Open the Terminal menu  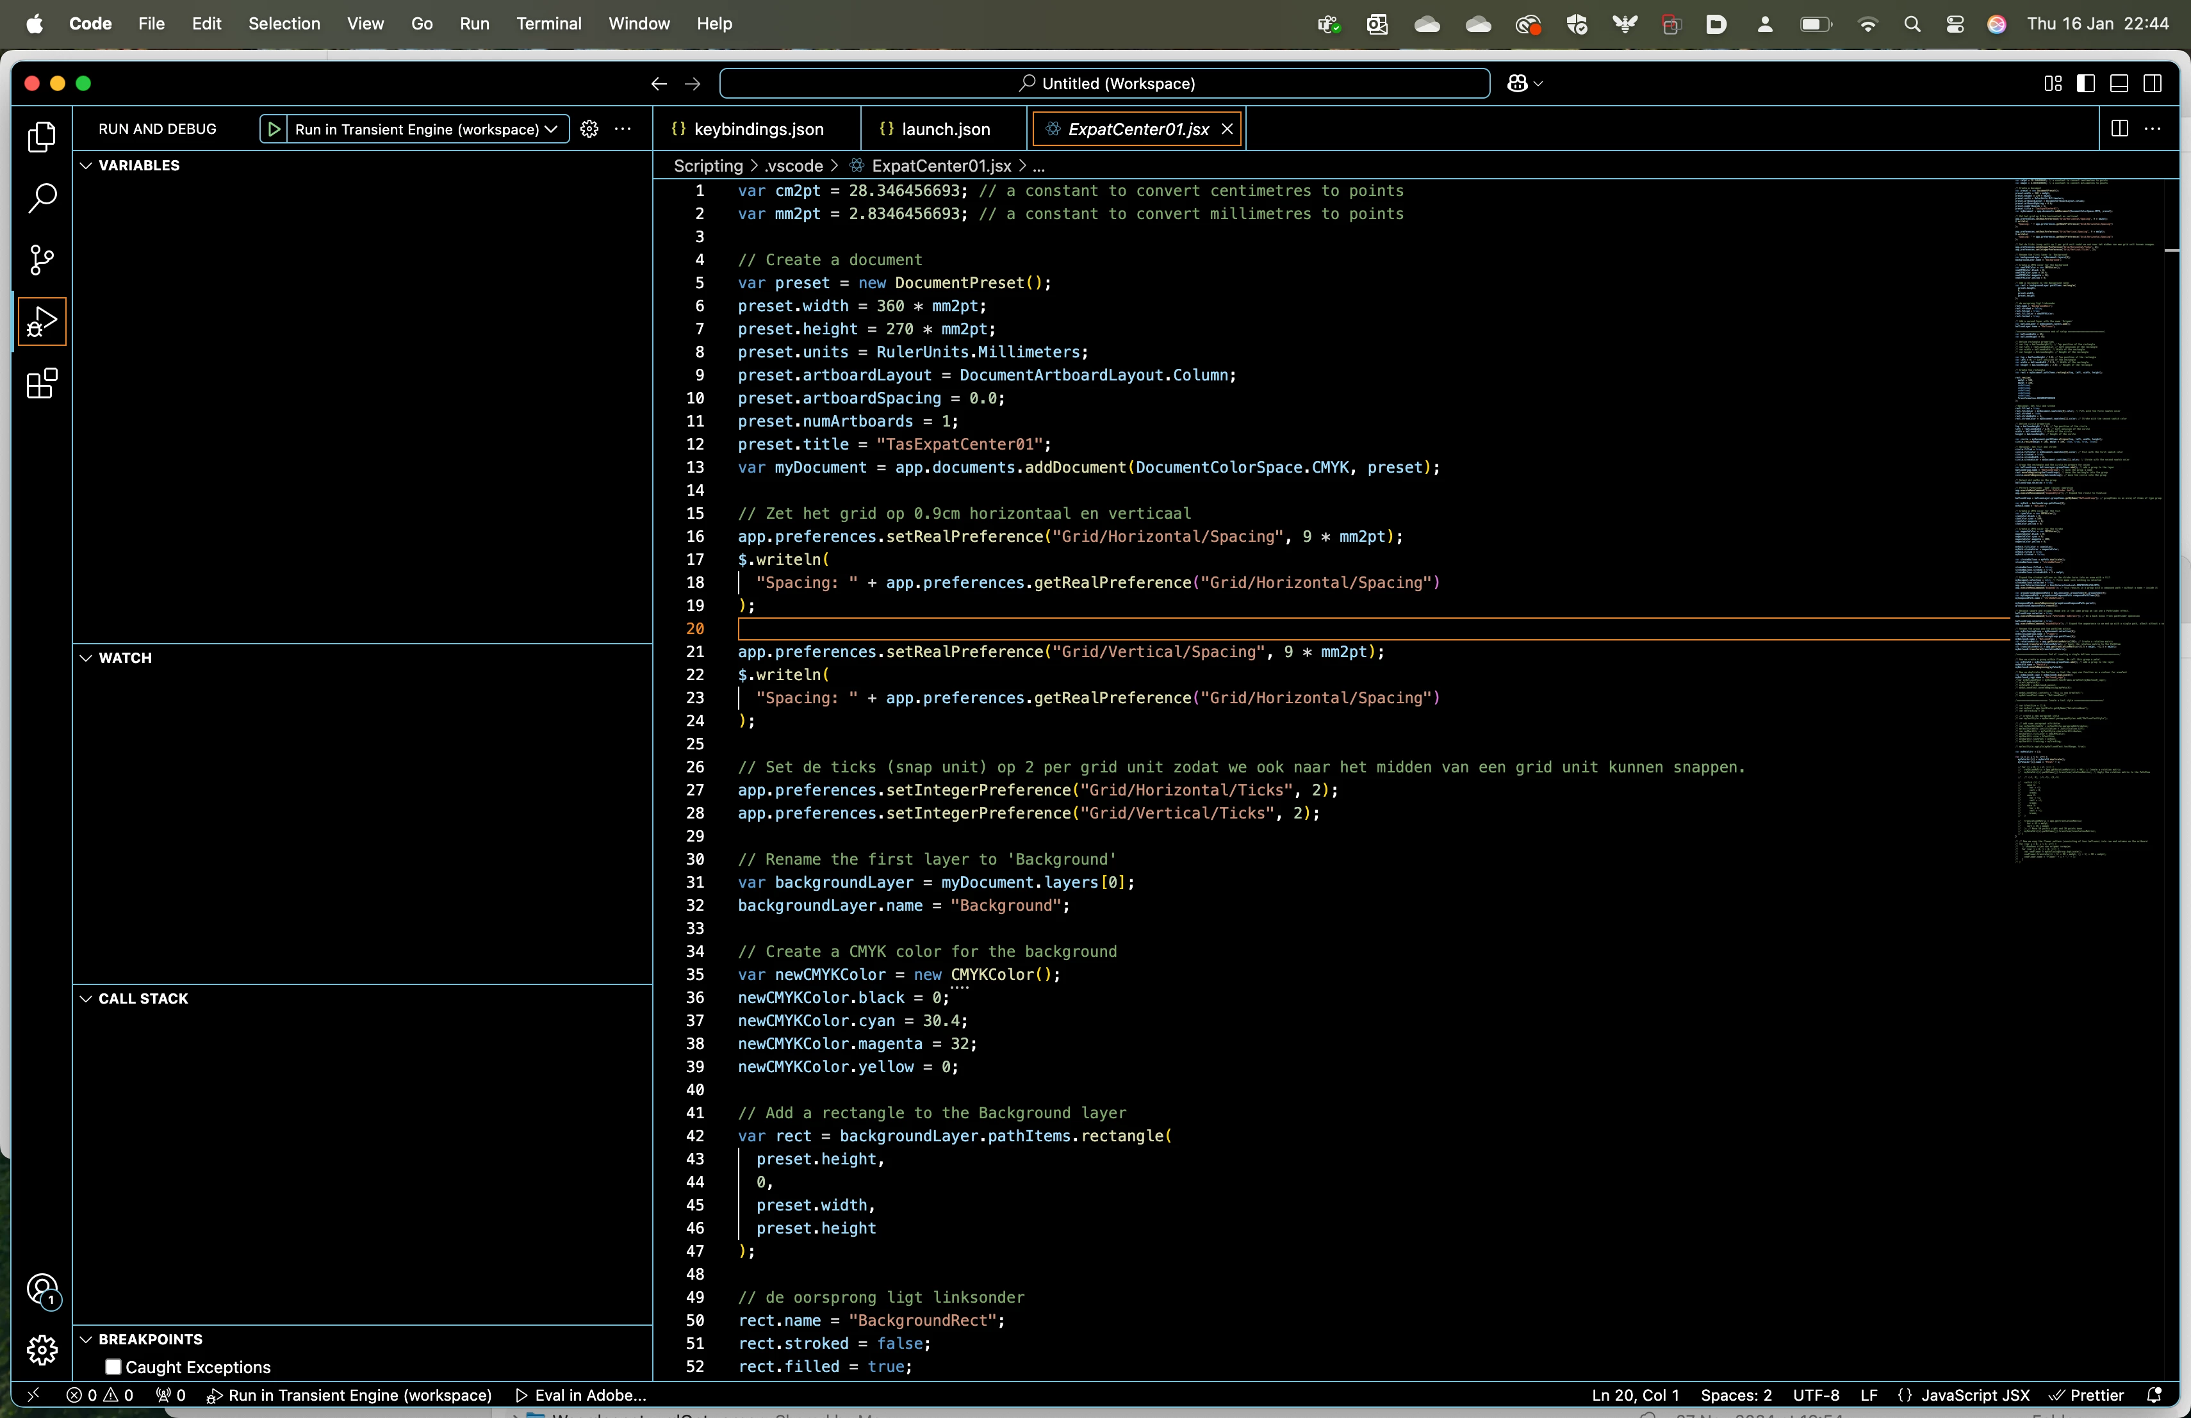pos(548,24)
